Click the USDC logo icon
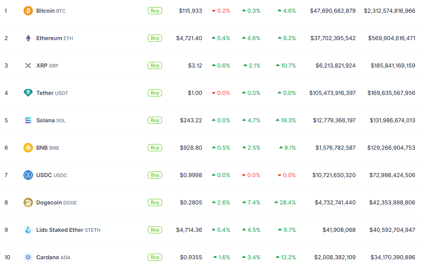This screenshot has width=421, height=264. pyautogui.click(x=28, y=175)
